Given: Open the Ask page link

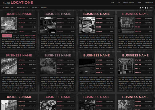Looking at the screenshot, I should tap(119, 3).
